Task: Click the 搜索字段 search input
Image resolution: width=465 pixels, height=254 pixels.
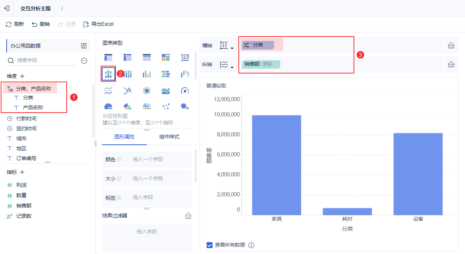Action: [41, 60]
